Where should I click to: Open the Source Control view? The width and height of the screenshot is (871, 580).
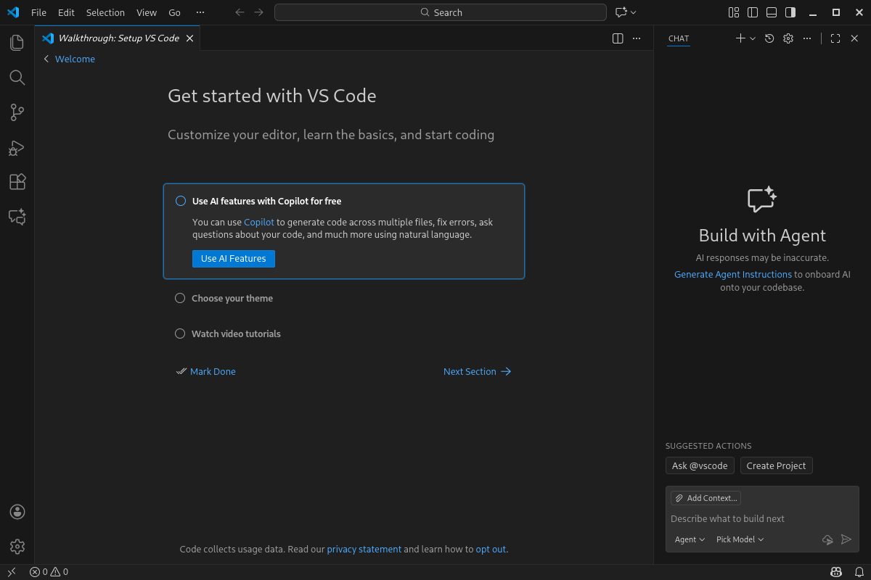17,112
